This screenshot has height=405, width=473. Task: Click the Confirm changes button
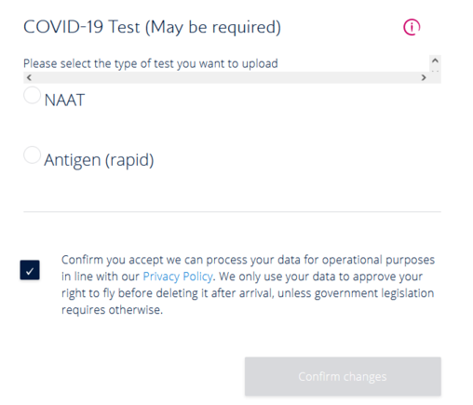pyautogui.click(x=343, y=376)
